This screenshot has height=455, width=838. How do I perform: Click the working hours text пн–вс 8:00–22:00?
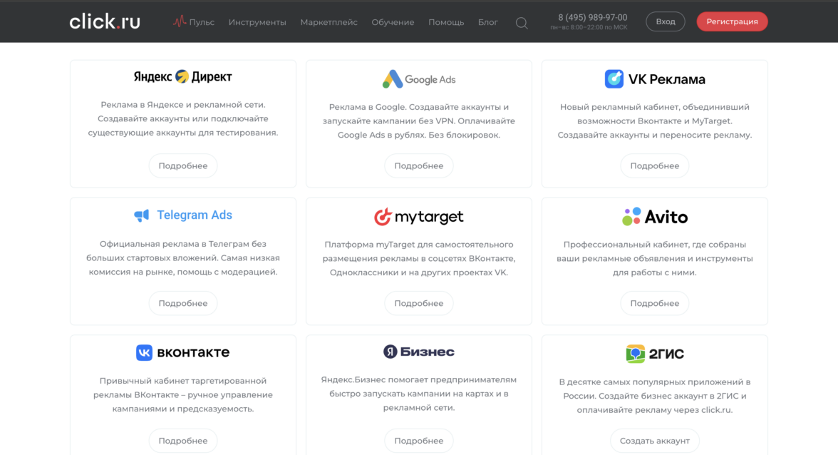click(589, 27)
